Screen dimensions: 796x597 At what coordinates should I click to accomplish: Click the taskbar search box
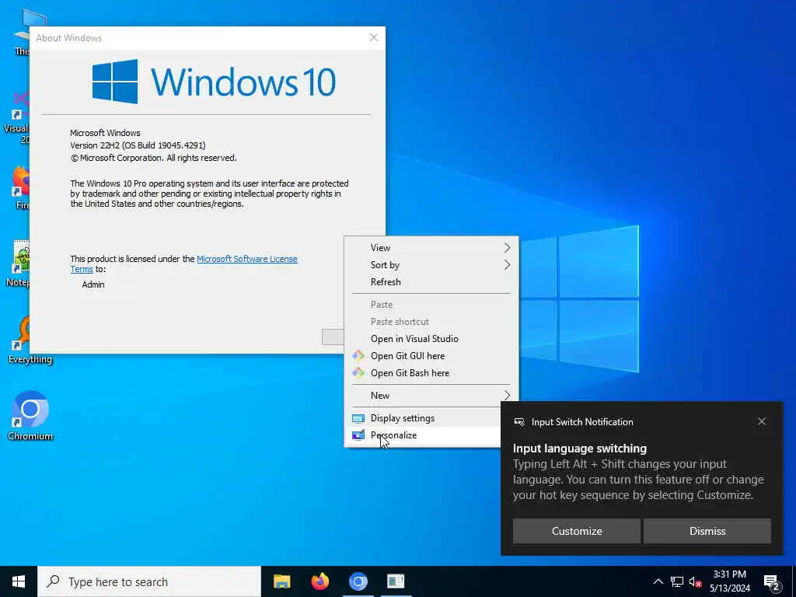(x=149, y=581)
